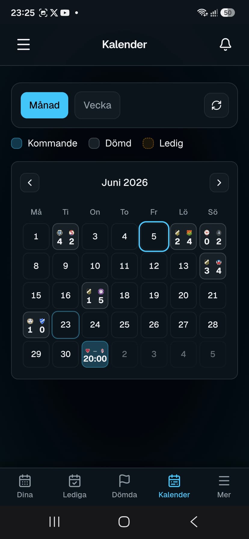Image resolution: width=249 pixels, height=539 pixels.
Task: Open June 2 match with score 4-2
Action: click(x=66, y=236)
